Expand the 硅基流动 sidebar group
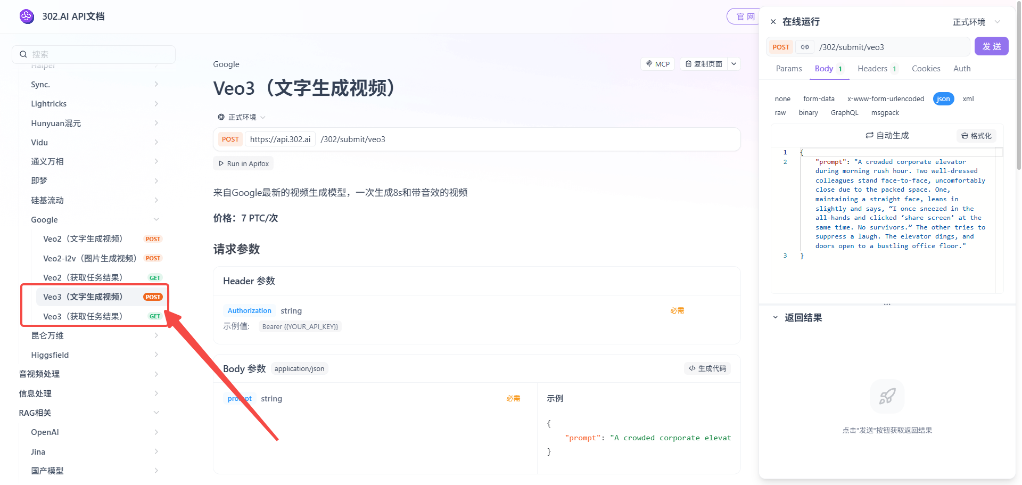 95,200
